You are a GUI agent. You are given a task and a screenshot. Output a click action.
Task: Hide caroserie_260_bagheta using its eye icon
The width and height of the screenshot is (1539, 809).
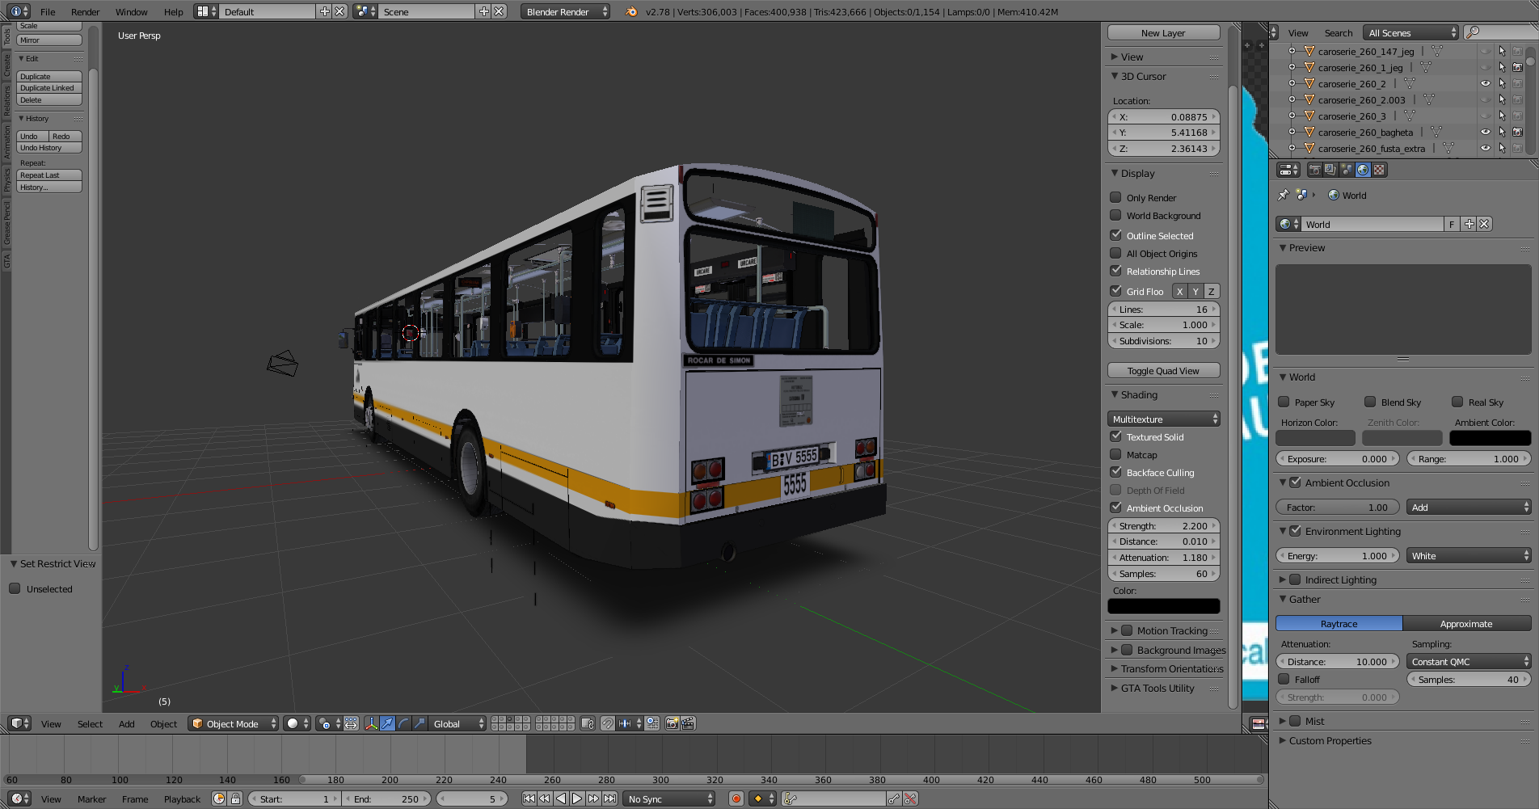click(x=1485, y=132)
